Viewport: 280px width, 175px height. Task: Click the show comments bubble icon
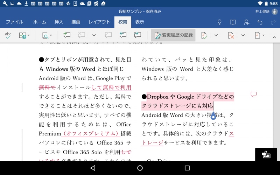108,35
